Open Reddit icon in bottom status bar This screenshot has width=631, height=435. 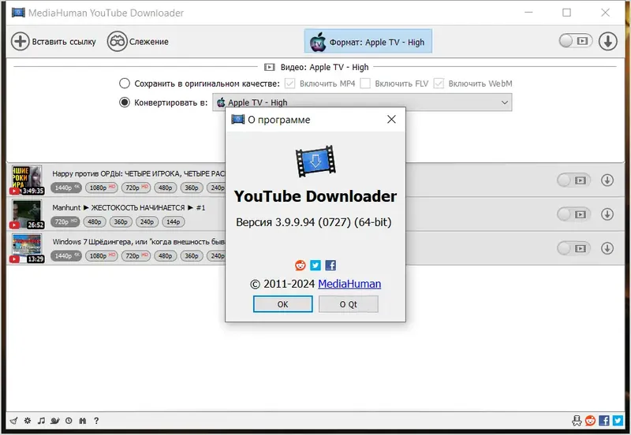[x=590, y=421]
